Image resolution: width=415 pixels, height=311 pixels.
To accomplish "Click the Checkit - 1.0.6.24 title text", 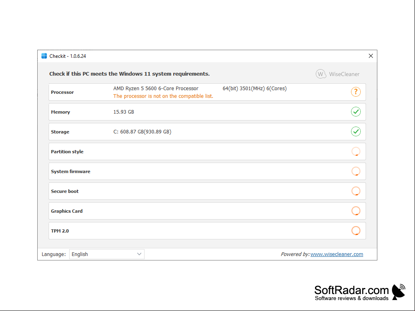I will [68, 56].
